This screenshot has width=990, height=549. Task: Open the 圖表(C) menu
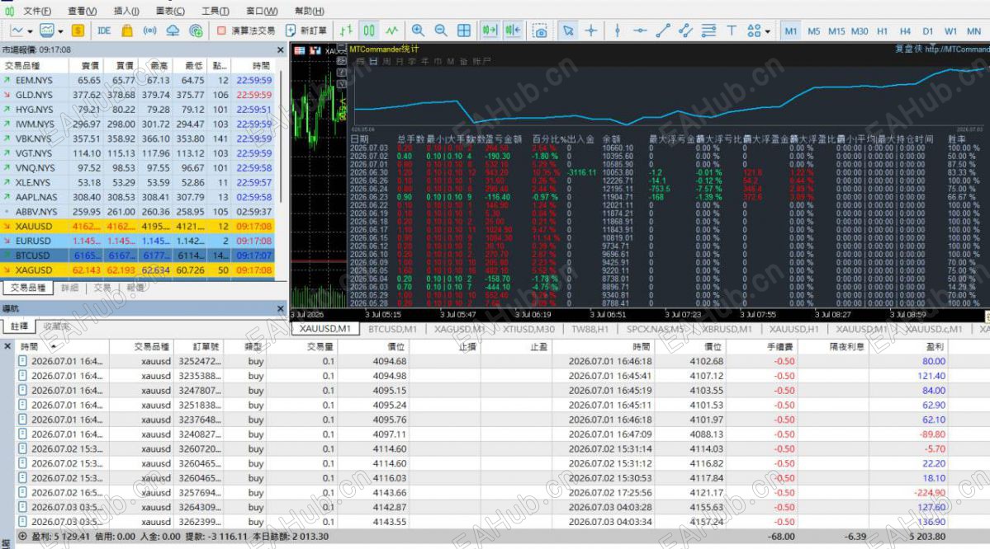[x=170, y=11]
